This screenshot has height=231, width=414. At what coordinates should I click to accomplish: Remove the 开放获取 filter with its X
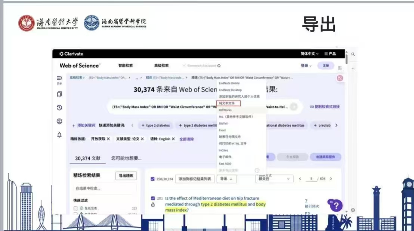pyautogui.click(x=108, y=139)
